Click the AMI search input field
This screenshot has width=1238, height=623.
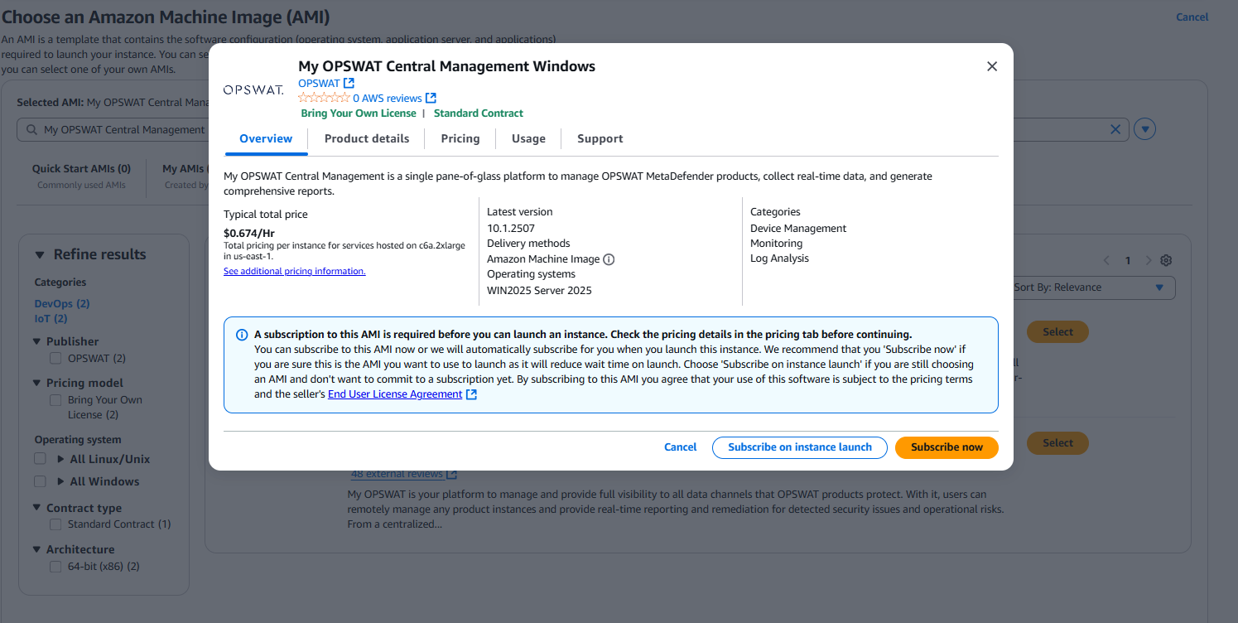pos(573,129)
